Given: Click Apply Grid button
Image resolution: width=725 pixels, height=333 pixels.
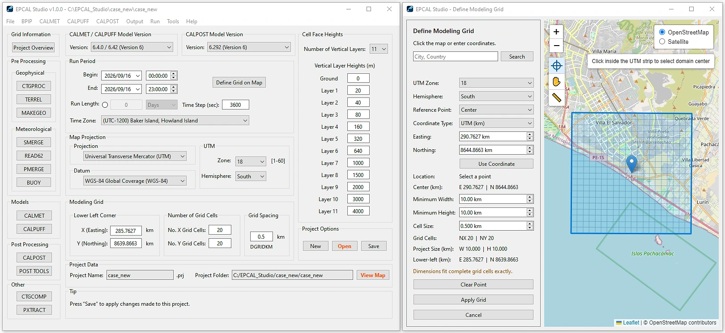Looking at the screenshot, I should 473,300.
